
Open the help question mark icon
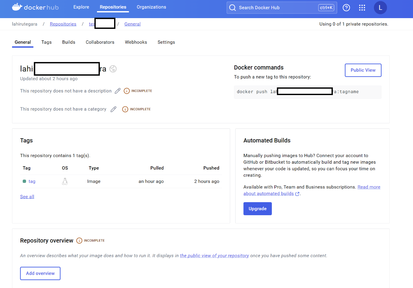(346, 8)
